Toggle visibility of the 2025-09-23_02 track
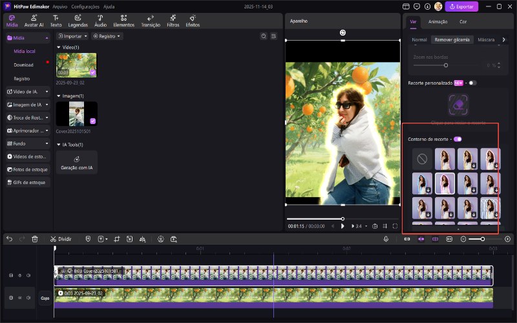Screen dimensions: 517x323 click(20, 298)
